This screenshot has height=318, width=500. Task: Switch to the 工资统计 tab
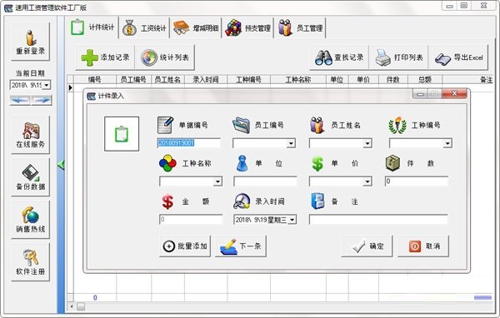click(x=144, y=28)
